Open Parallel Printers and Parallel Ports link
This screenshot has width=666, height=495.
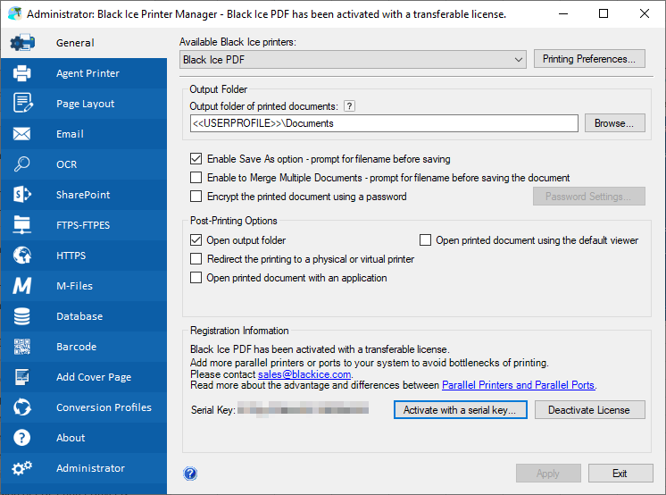518,385
